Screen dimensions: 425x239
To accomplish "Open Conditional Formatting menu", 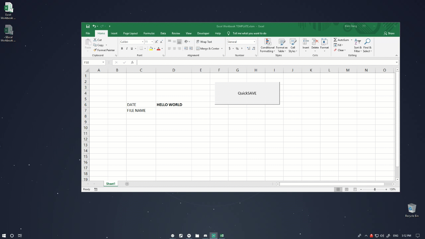I will (268, 45).
